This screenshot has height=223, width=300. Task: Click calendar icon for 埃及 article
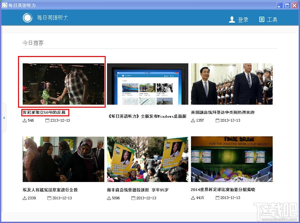coord(49,198)
